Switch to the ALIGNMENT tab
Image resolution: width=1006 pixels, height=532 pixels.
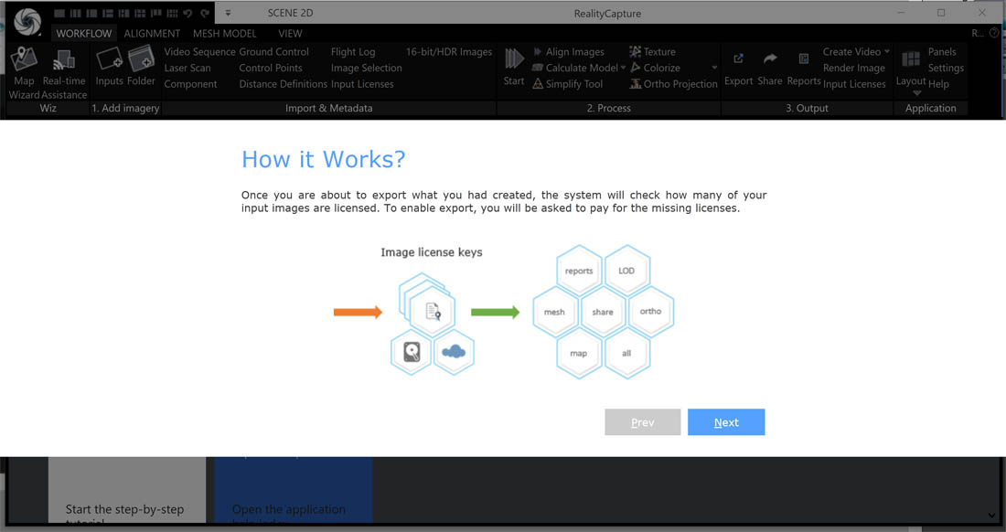tap(152, 33)
